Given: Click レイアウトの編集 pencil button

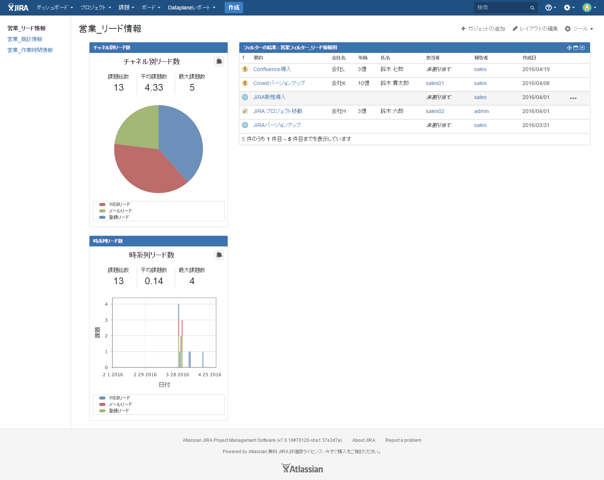Looking at the screenshot, I should [x=535, y=29].
